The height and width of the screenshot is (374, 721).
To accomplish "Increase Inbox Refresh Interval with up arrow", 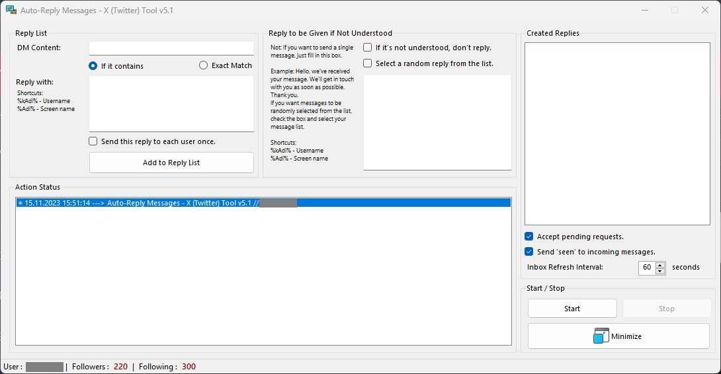I will tap(660, 265).
